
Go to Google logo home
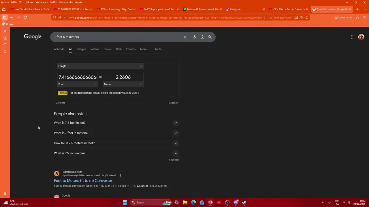(33, 37)
